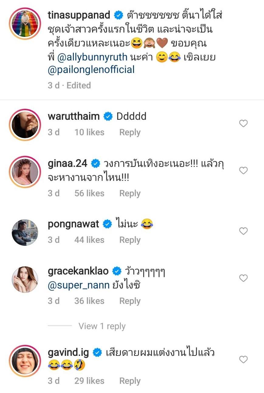Reply to gavind.ig's comment
Viewport: 264px width, 393px height.
[x=130, y=381]
